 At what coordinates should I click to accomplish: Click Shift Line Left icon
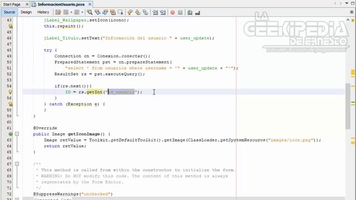(155, 12)
